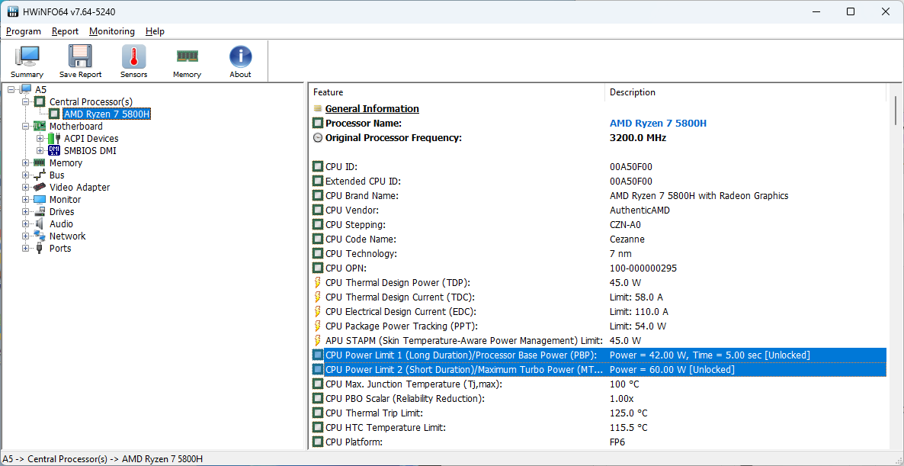Expand the Monitor tree node
The height and width of the screenshot is (466, 904).
(x=25, y=200)
